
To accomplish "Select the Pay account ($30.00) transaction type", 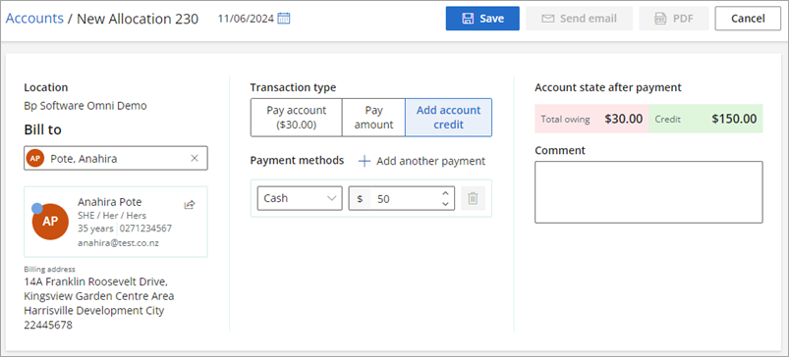I will [297, 118].
